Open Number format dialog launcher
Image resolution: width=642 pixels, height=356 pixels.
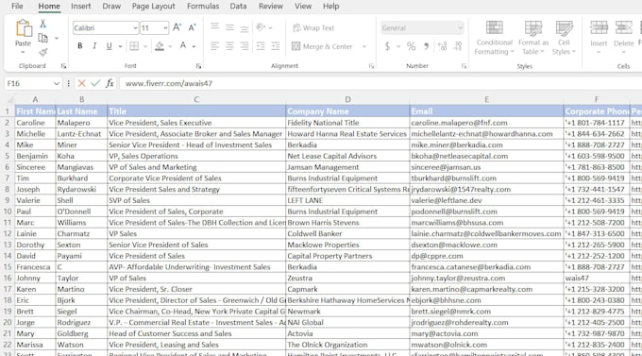pyautogui.click(x=464, y=65)
